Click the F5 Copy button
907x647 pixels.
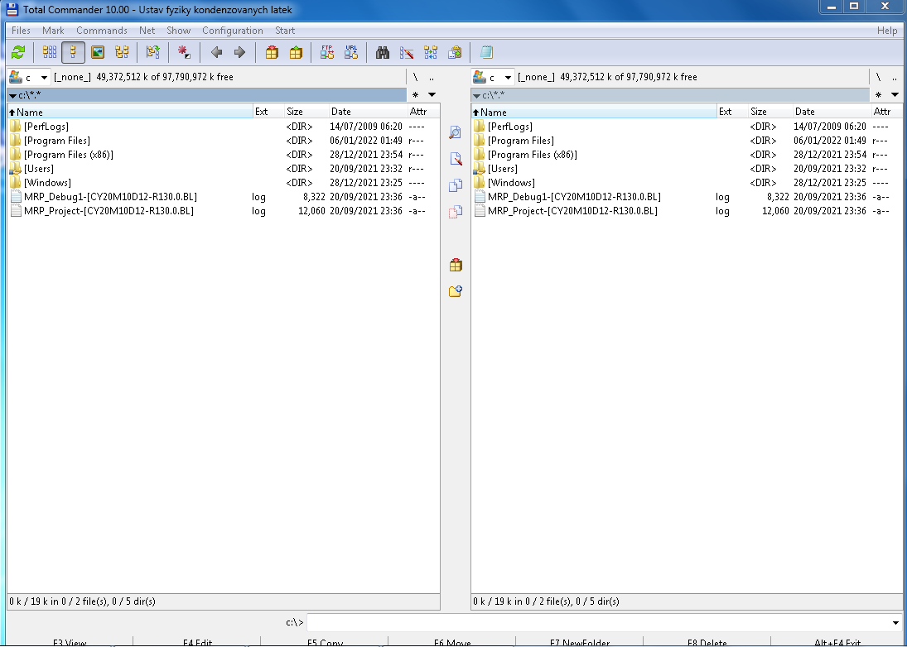(x=325, y=642)
